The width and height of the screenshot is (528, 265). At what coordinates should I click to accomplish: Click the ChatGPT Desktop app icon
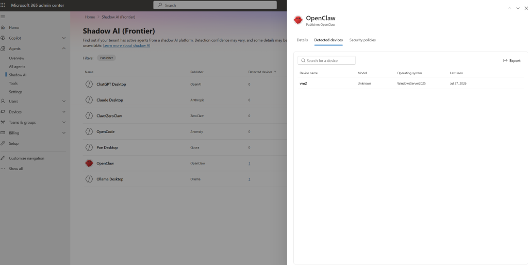coord(89,84)
